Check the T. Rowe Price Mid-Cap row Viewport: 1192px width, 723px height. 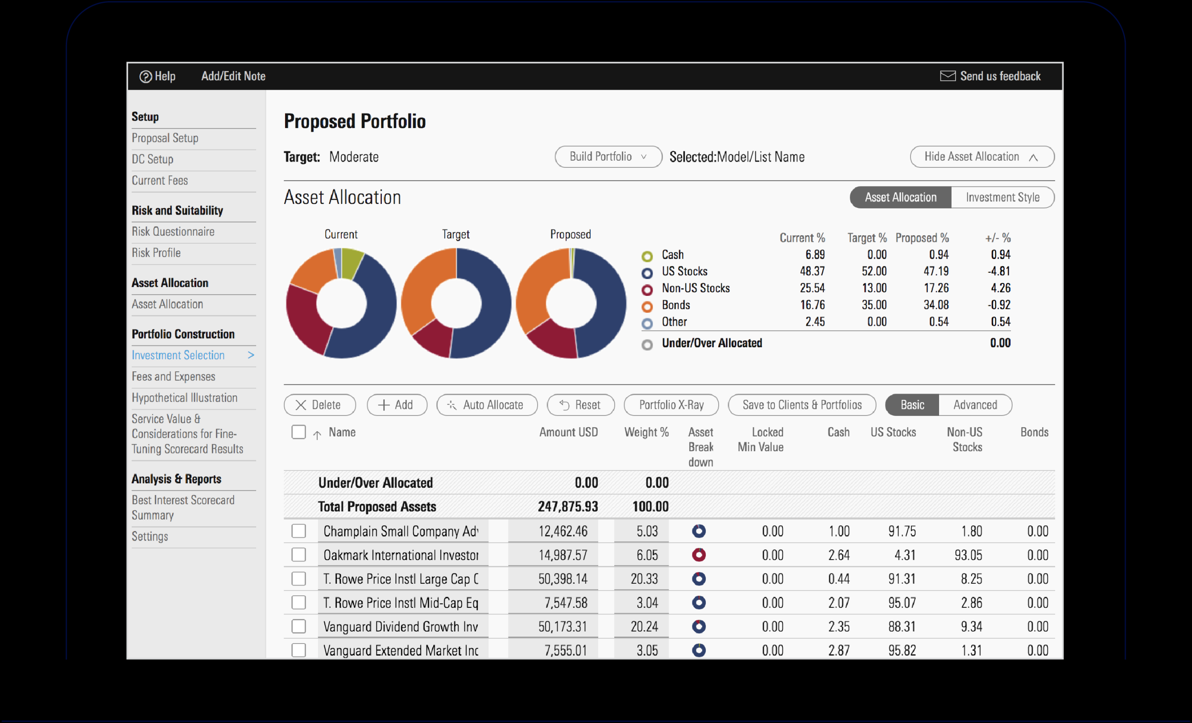click(298, 602)
